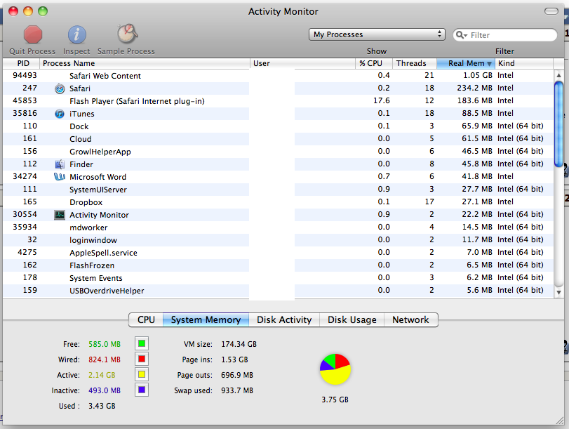Select the AppleSpell.service process
This screenshot has height=429, width=569.
[279, 253]
